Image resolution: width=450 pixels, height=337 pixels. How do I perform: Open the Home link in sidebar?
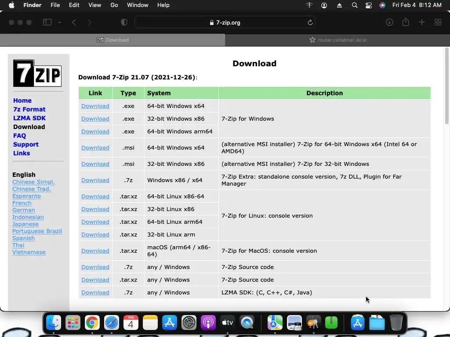22,100
